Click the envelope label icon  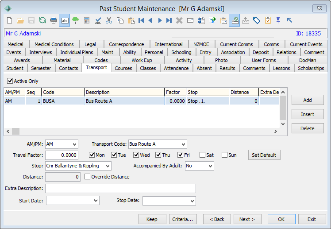(x=190, y=20)
